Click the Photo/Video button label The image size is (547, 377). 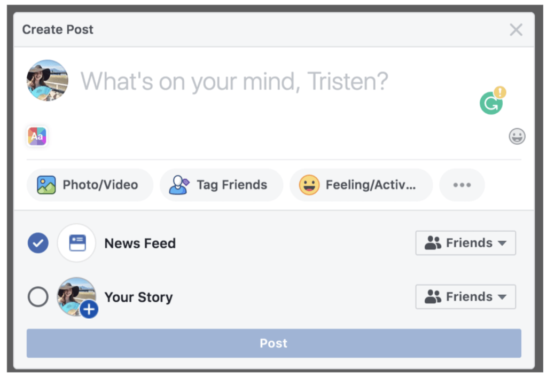[x=100, y=185]
